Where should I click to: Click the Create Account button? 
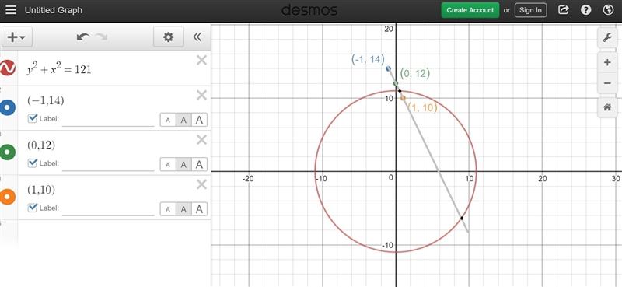[x=470, y=10]
